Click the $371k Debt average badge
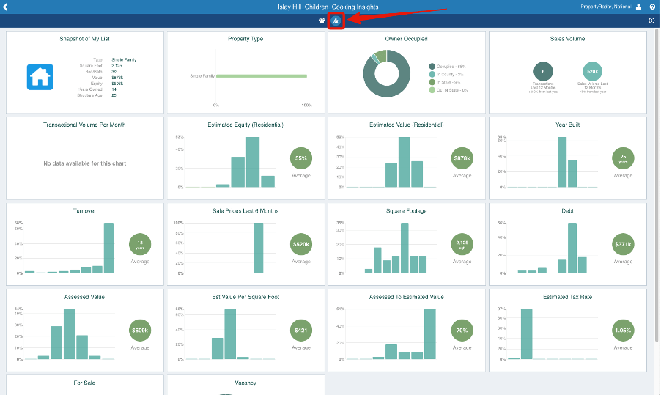This screenshot has height=395, width=661. (623, 245)
